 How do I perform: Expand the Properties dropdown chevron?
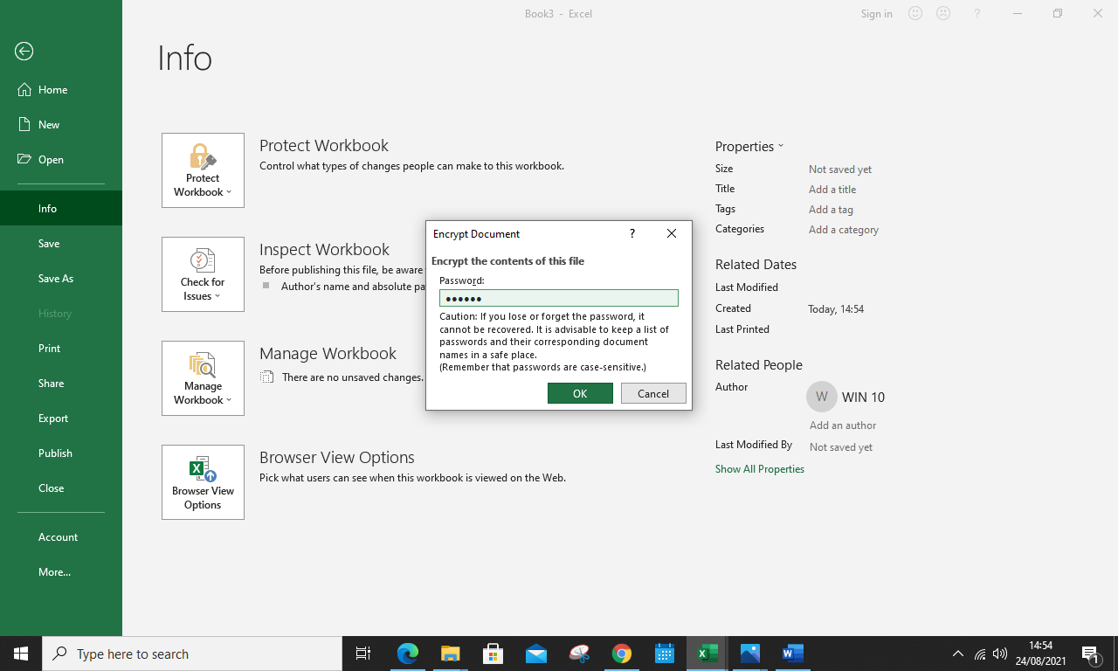(781, 146)
